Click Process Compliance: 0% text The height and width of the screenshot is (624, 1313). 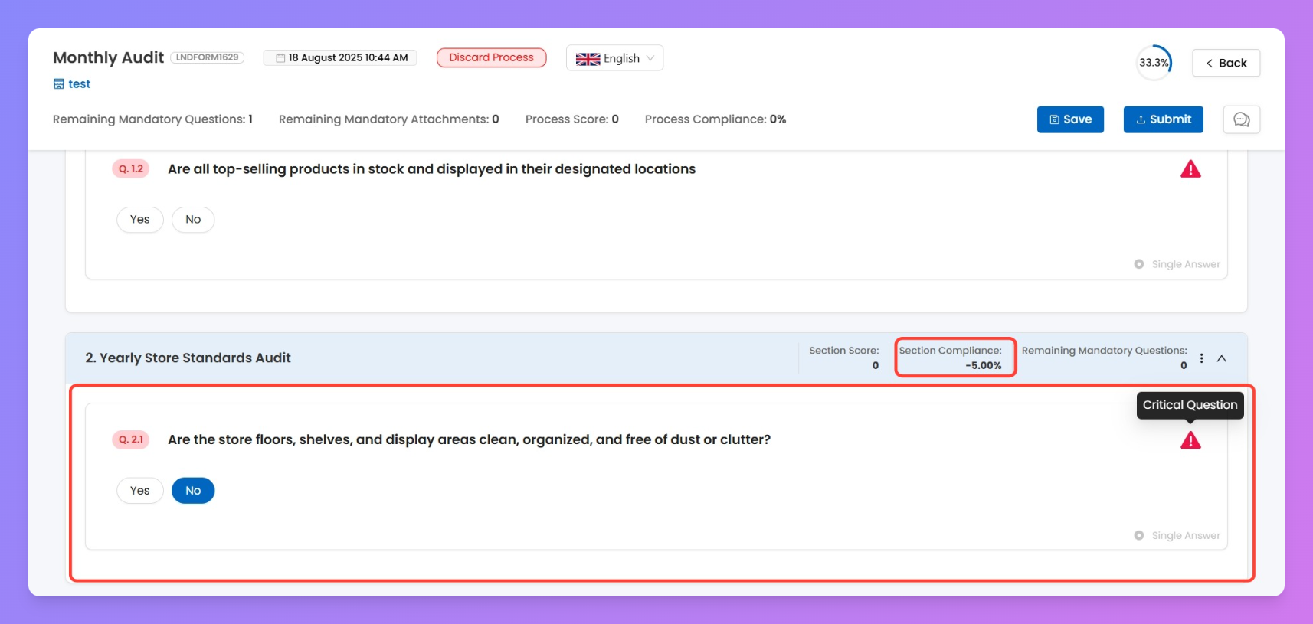(x=715, y=119)
